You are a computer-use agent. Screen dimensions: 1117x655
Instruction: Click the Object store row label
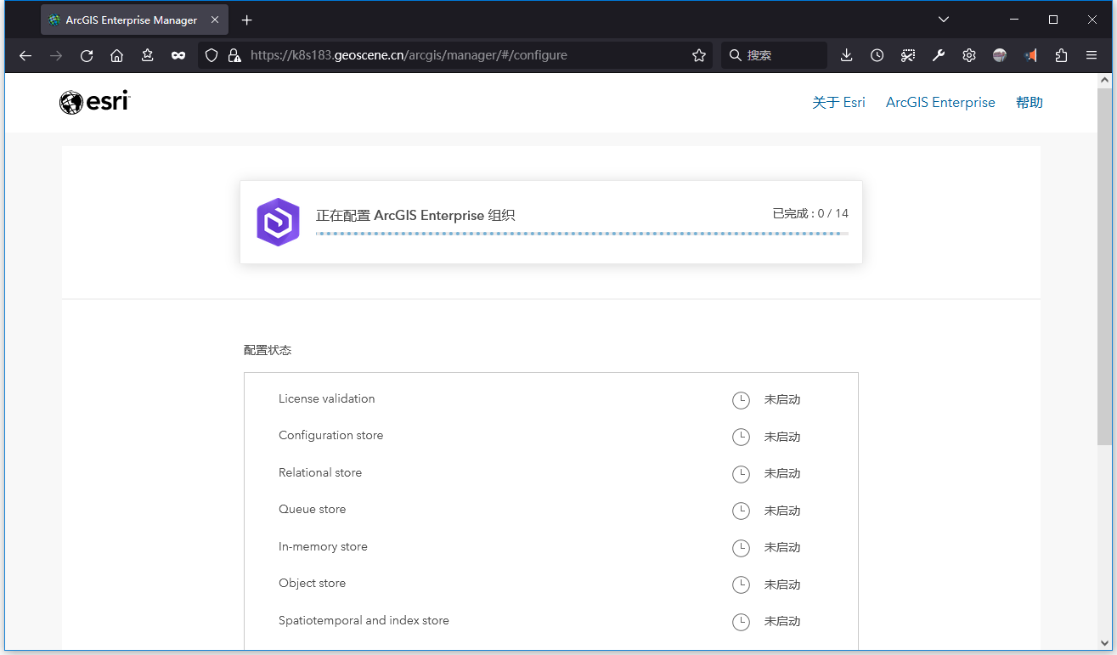(312, 583)
